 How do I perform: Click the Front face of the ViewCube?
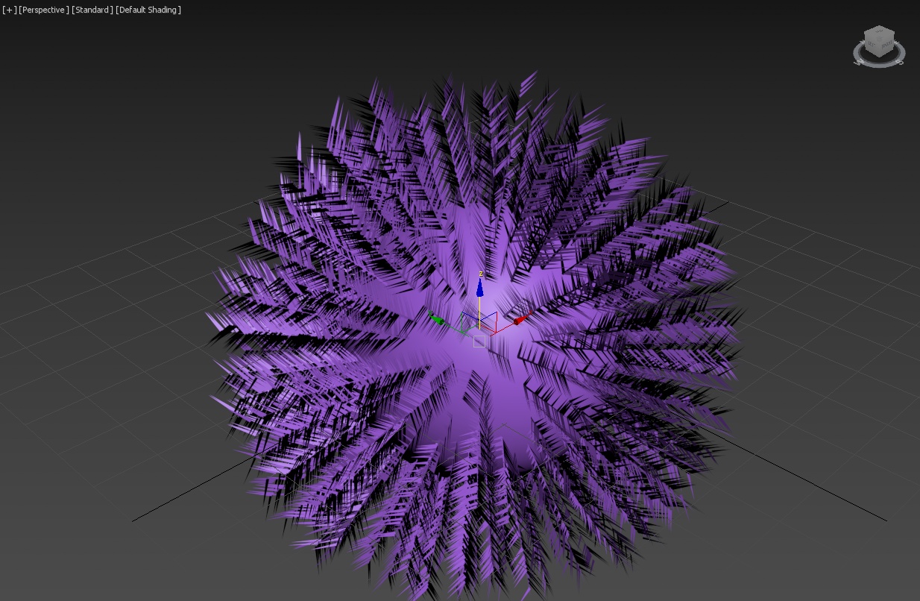[x=885, y=45]
